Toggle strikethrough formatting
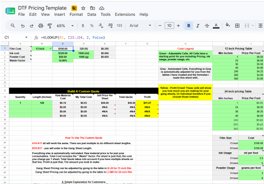264x184 pixels. tap(207, 26)
